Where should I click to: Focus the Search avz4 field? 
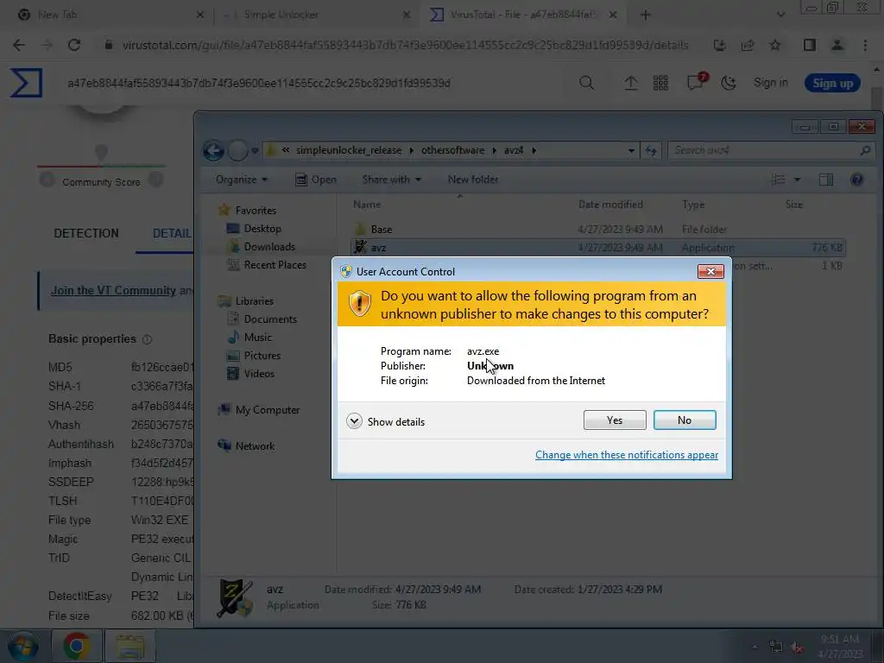click(x=770, y=150)
